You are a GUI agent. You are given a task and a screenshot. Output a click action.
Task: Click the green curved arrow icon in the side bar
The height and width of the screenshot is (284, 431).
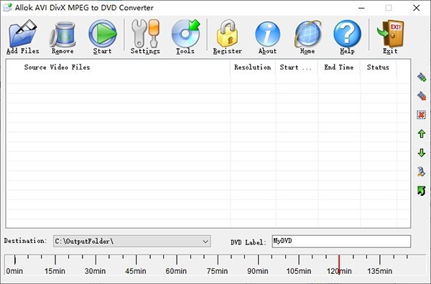pyautogui.click(x=422, y=191)
